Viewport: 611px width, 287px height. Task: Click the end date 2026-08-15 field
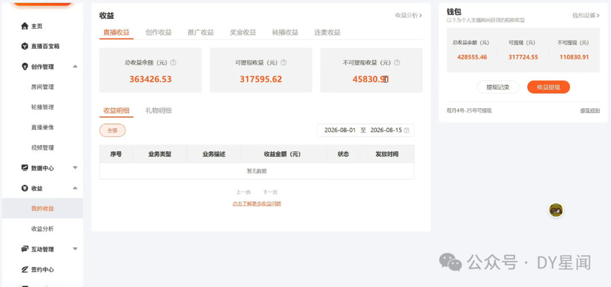[x=386, y=131]
